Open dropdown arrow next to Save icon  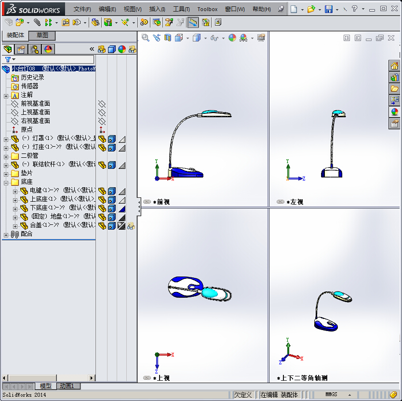(337, 10)
